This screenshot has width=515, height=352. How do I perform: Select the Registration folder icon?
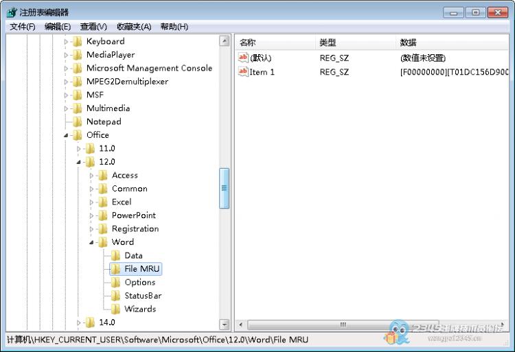(x=103, y=228)
